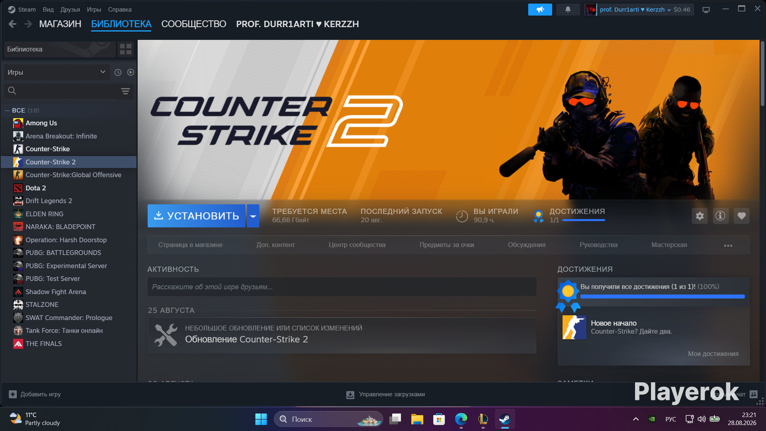Show only ready-to-play games icon

pyautogui.click(x=131, y=72)
